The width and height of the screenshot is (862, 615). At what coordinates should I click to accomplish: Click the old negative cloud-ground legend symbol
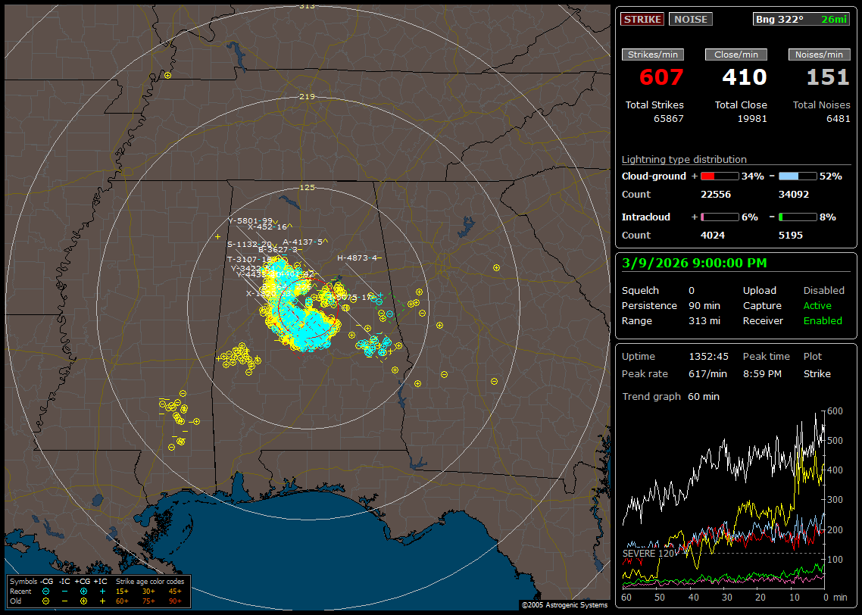[46, 601]
